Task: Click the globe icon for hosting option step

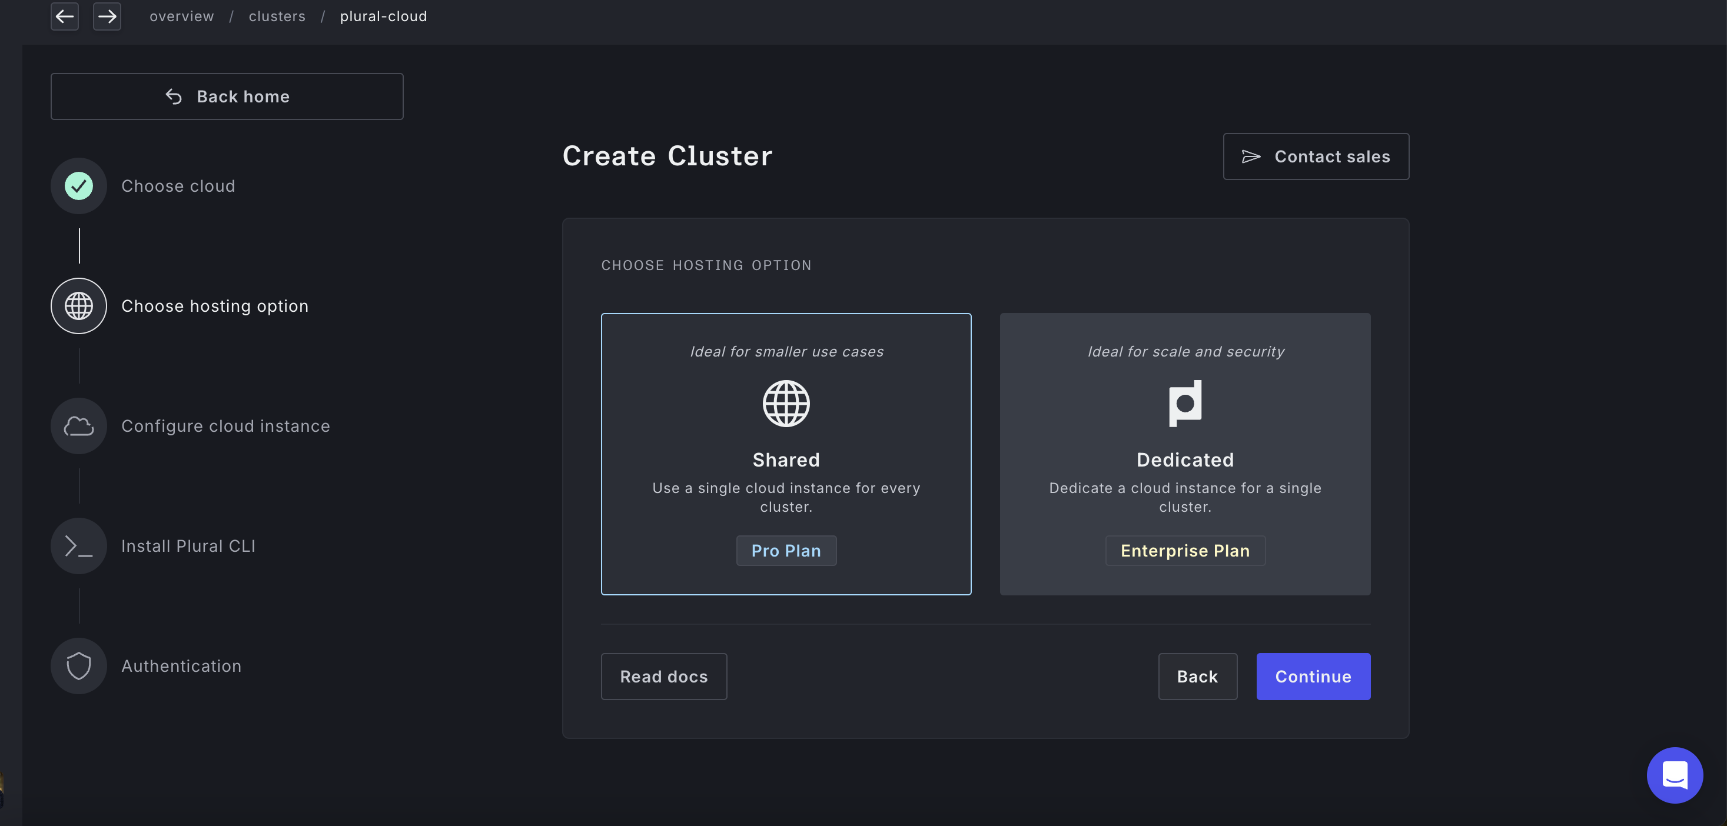Action: coord(79,306)
